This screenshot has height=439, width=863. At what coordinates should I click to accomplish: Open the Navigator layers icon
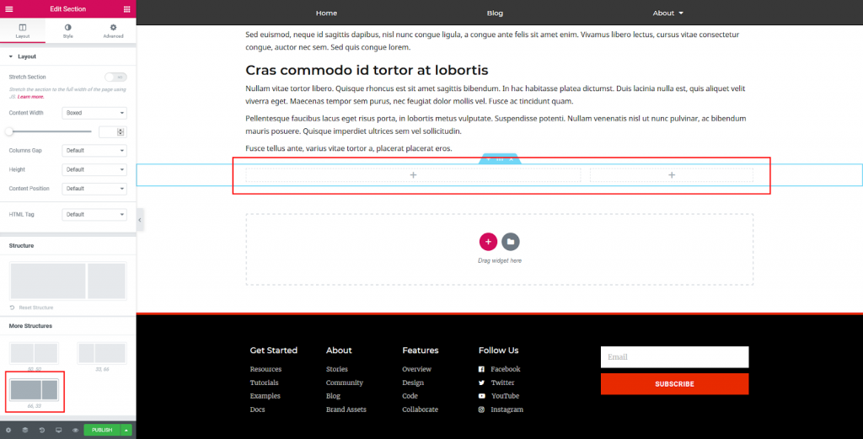coord(25,430)
